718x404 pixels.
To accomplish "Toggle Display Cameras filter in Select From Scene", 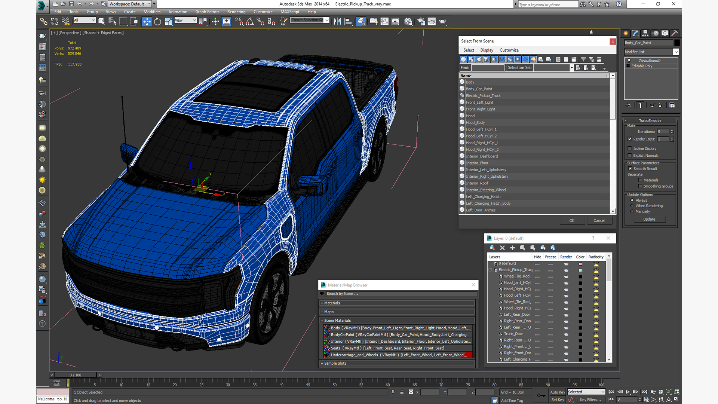I will (x=487, y=59).
